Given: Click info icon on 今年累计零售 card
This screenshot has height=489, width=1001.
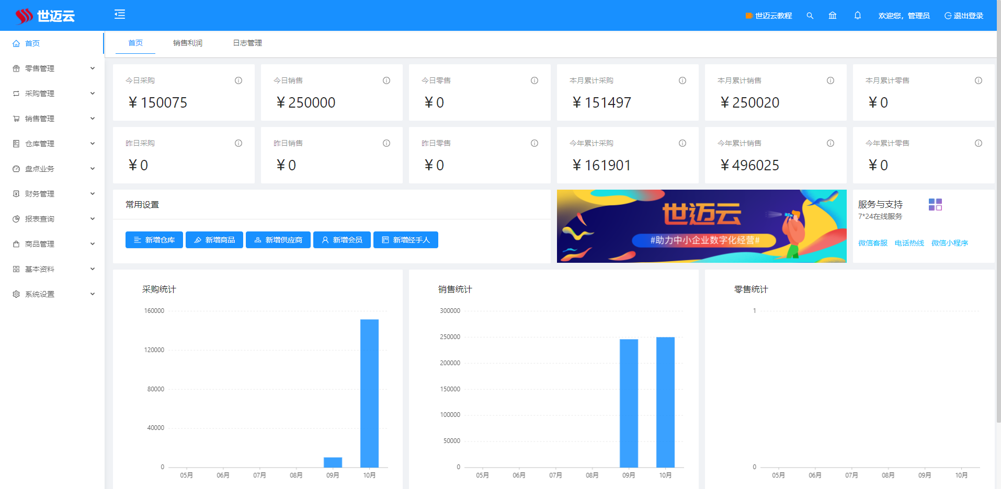Looking at the screenshot, I should [979, 143].
